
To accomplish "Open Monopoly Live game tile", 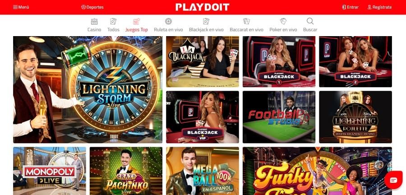I will coord(50,171).
